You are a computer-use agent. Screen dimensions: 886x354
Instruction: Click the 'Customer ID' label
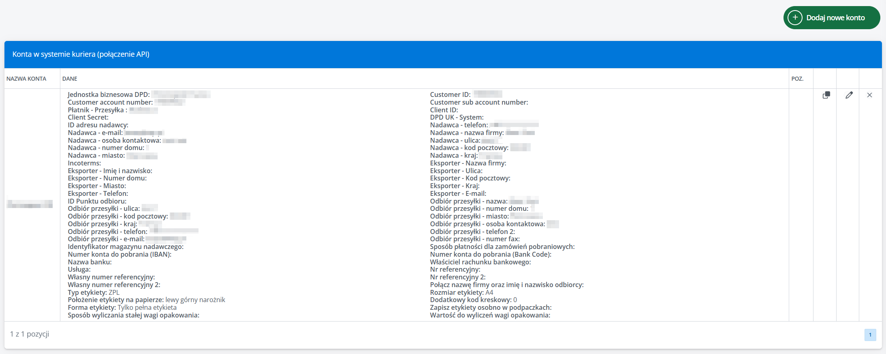point(450,94)
